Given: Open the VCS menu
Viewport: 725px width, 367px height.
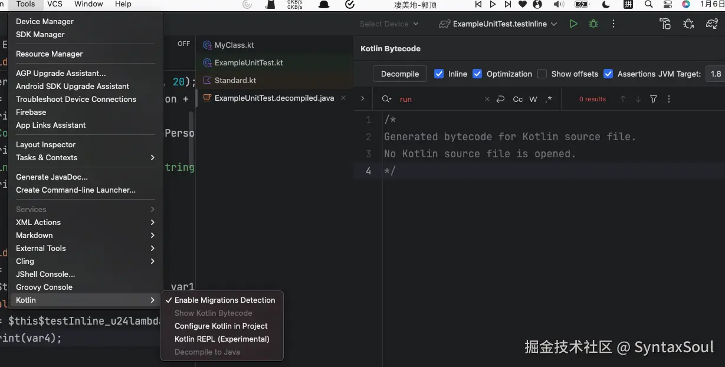Looking at the screenshot, I should [55, 4].
